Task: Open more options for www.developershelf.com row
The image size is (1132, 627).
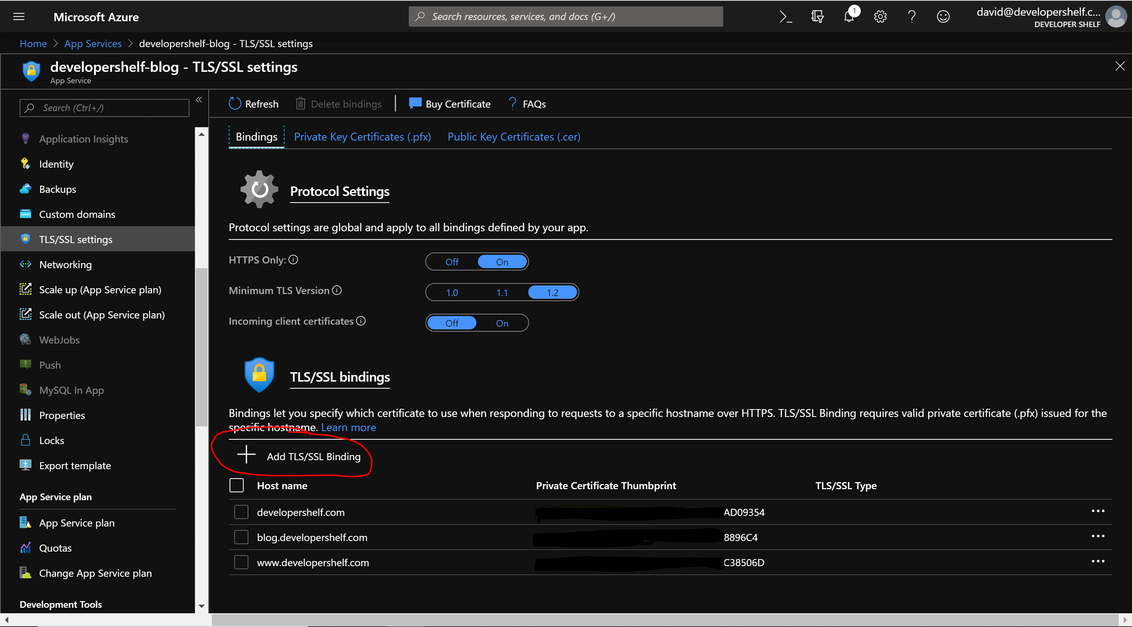Action: tap(1098, 561)
